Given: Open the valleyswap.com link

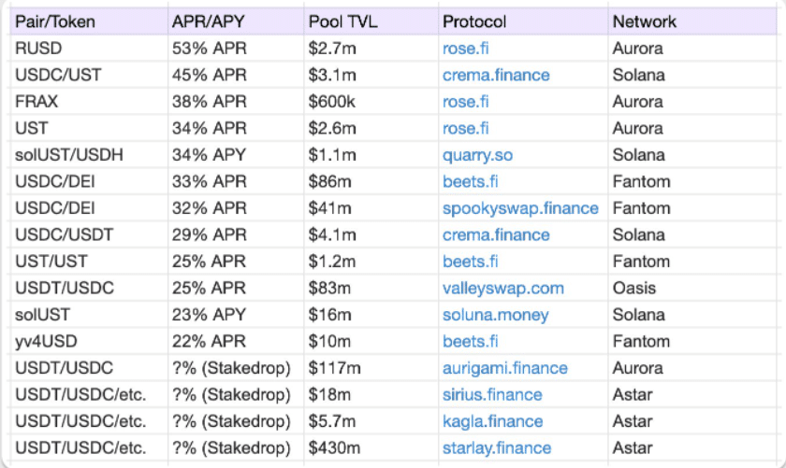Looking at the screenshot, I should [x=503, y=289].
